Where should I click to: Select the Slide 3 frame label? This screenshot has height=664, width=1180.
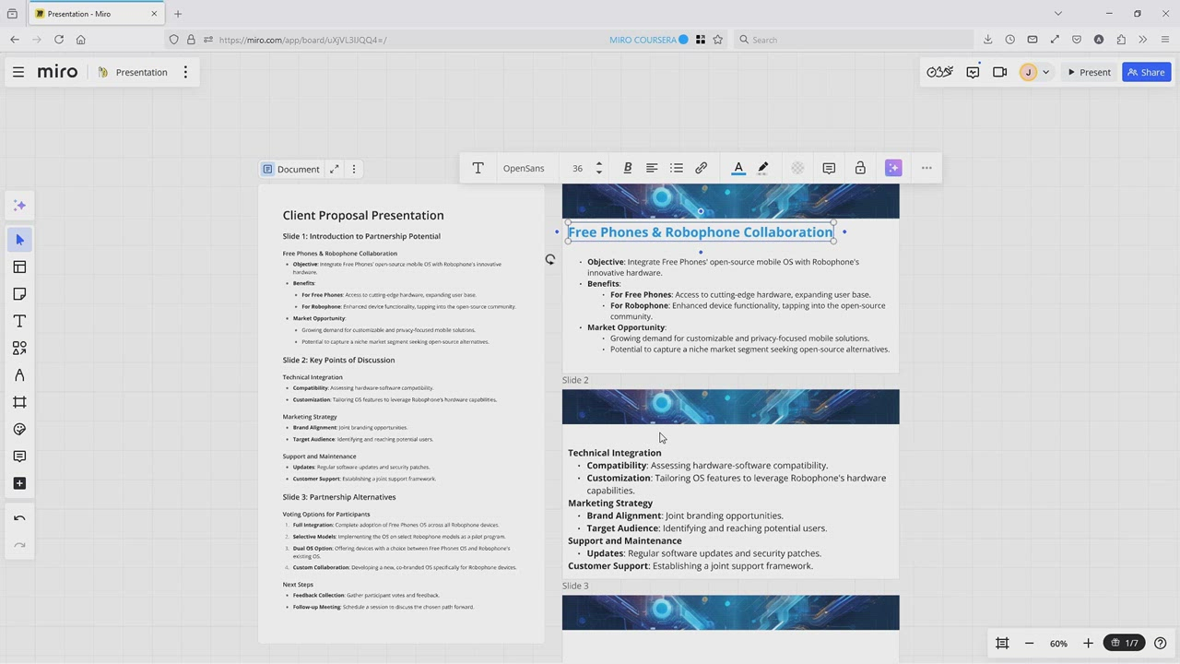coord(575,586)
